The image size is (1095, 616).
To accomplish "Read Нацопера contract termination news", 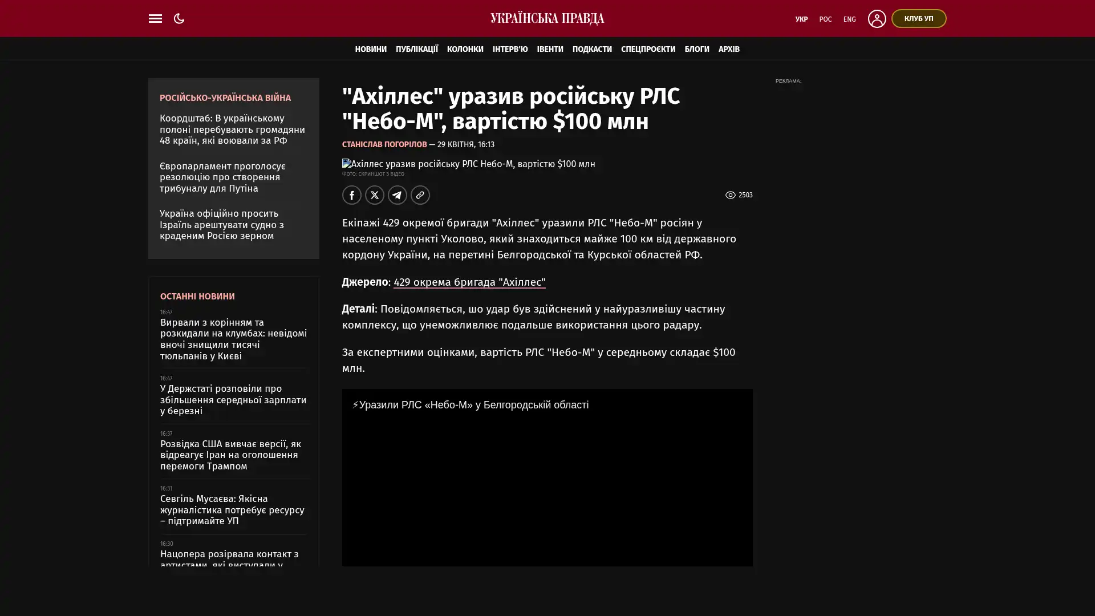I will (x=230, y=557).
